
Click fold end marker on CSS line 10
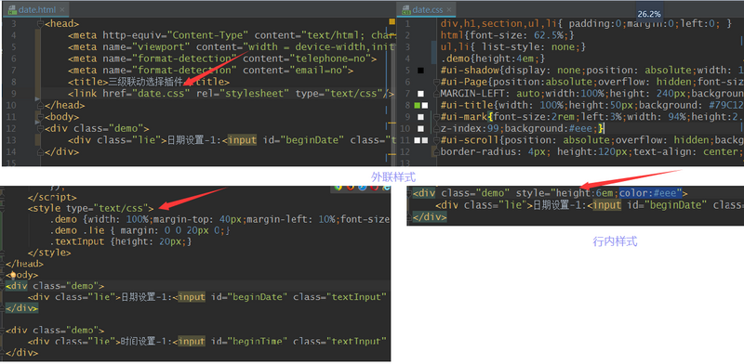[x=435, y=128]
